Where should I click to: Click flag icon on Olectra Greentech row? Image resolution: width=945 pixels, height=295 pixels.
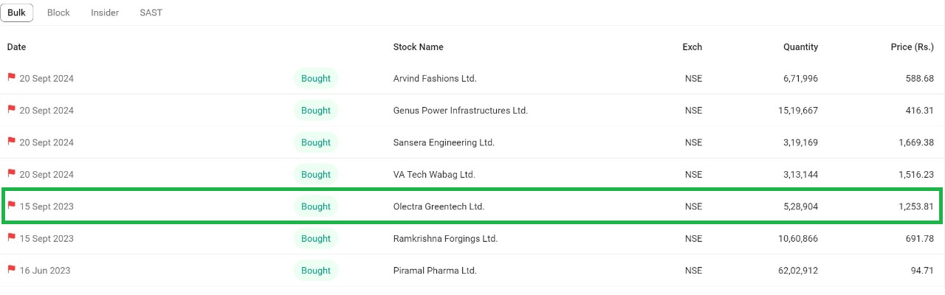coord(11,206)
